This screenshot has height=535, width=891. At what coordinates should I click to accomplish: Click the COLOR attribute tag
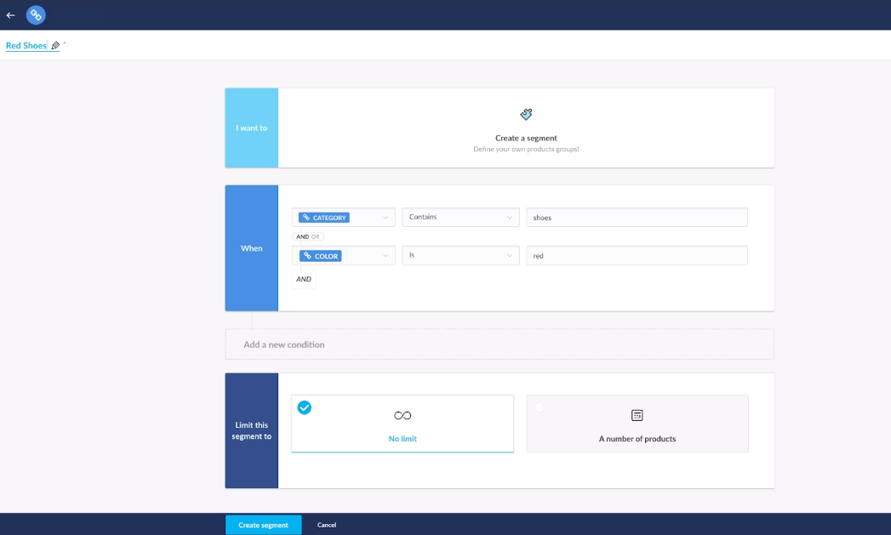321,256
